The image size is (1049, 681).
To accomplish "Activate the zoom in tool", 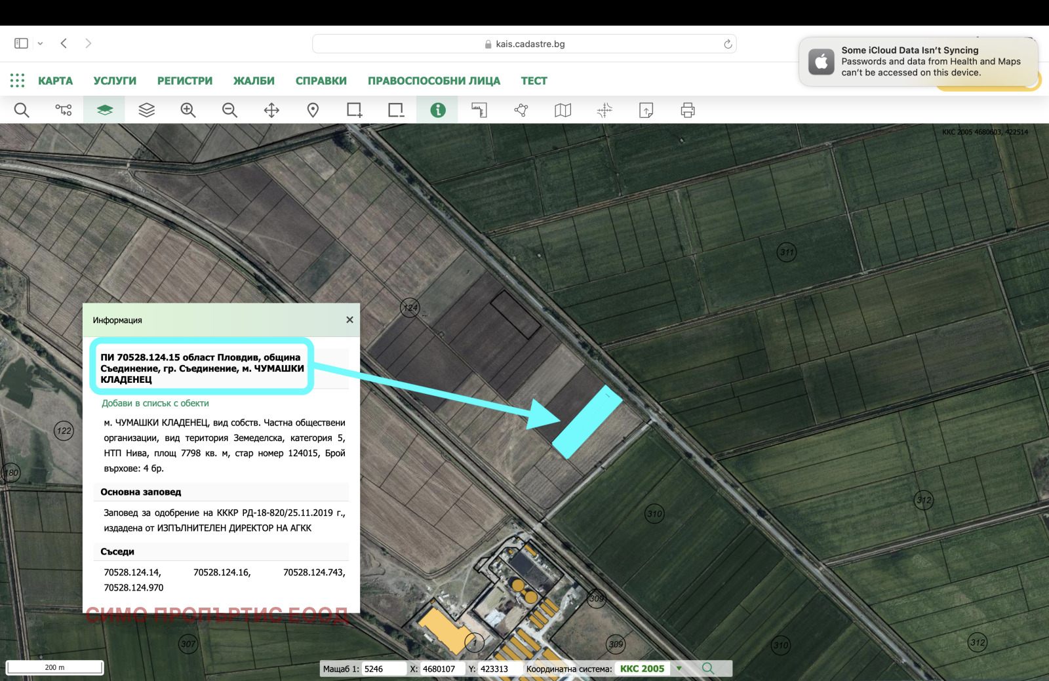I will point(188,110).
